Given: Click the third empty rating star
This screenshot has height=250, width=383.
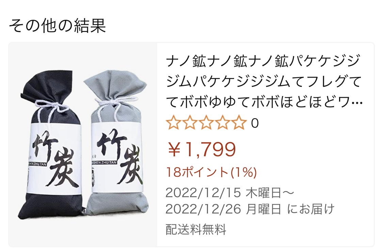Looking at the screenshot, I should click(206, 123).
